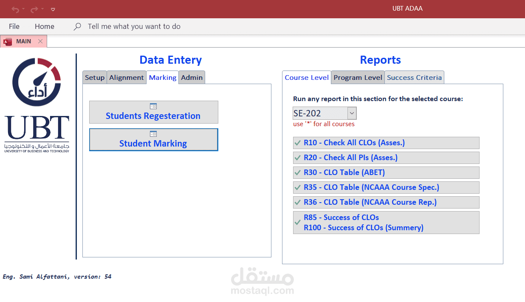
Task: Click the Tell me search magnifier icon
Action: point(77,26)
